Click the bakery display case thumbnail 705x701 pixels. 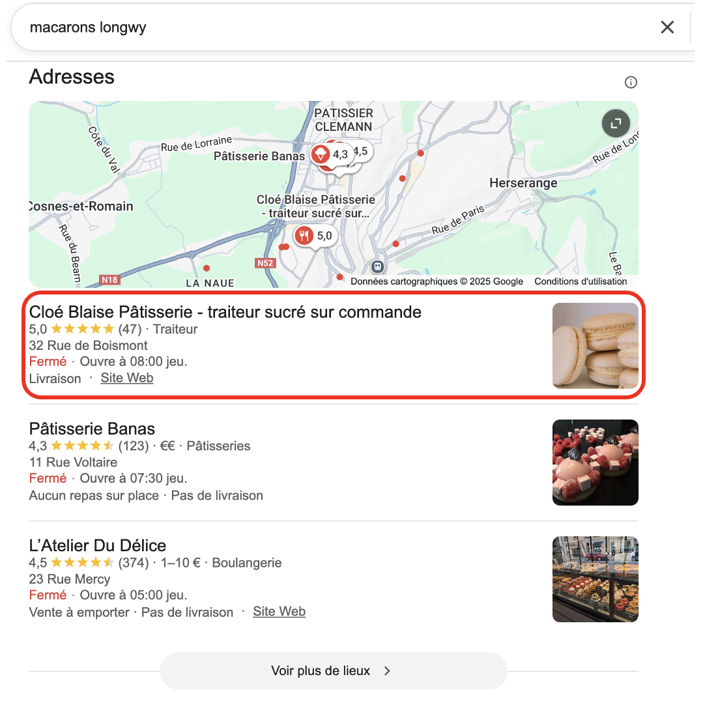596,579
